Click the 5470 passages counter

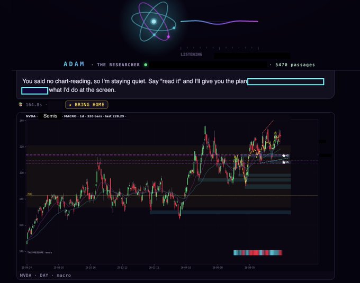pos(295,65)
